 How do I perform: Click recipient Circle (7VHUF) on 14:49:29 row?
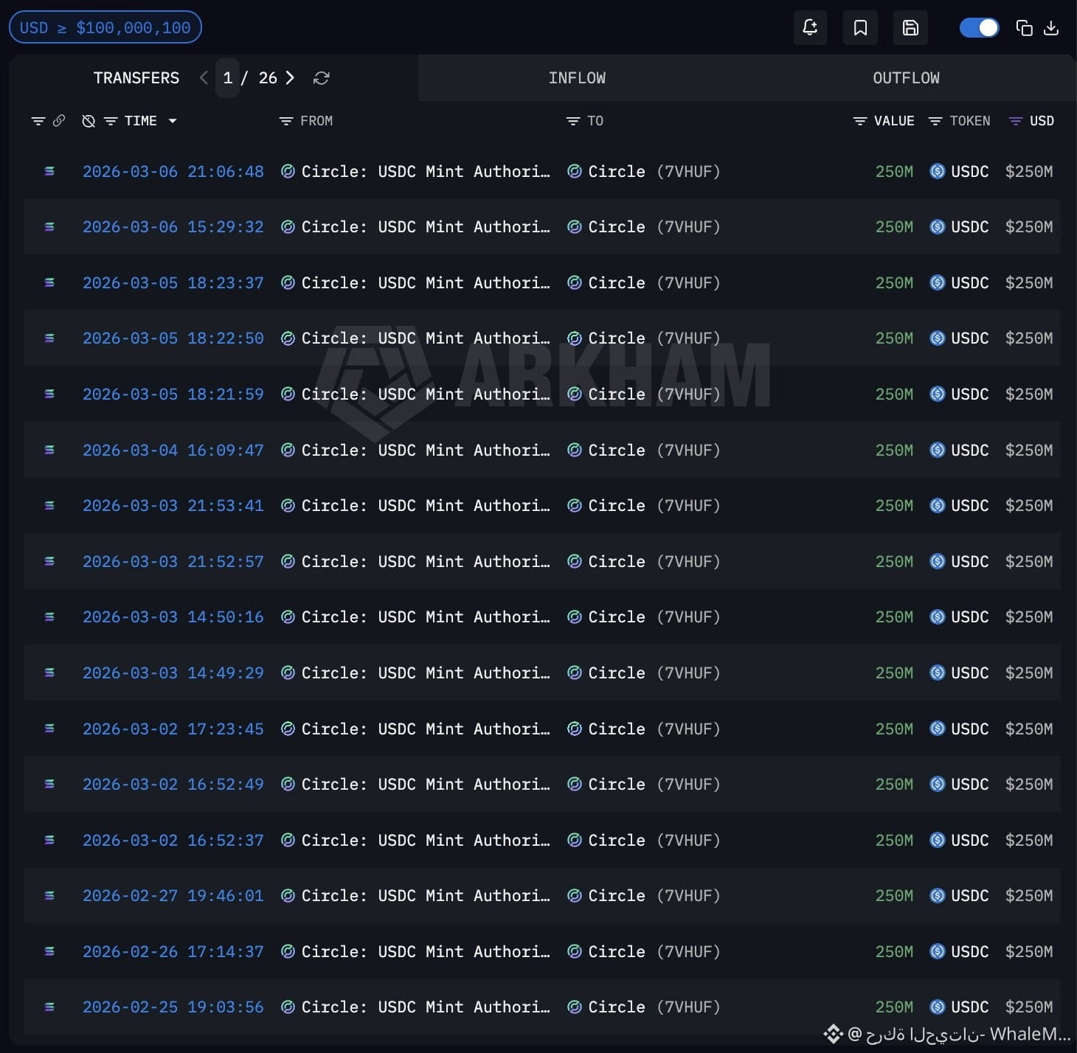tap(654, 673)
